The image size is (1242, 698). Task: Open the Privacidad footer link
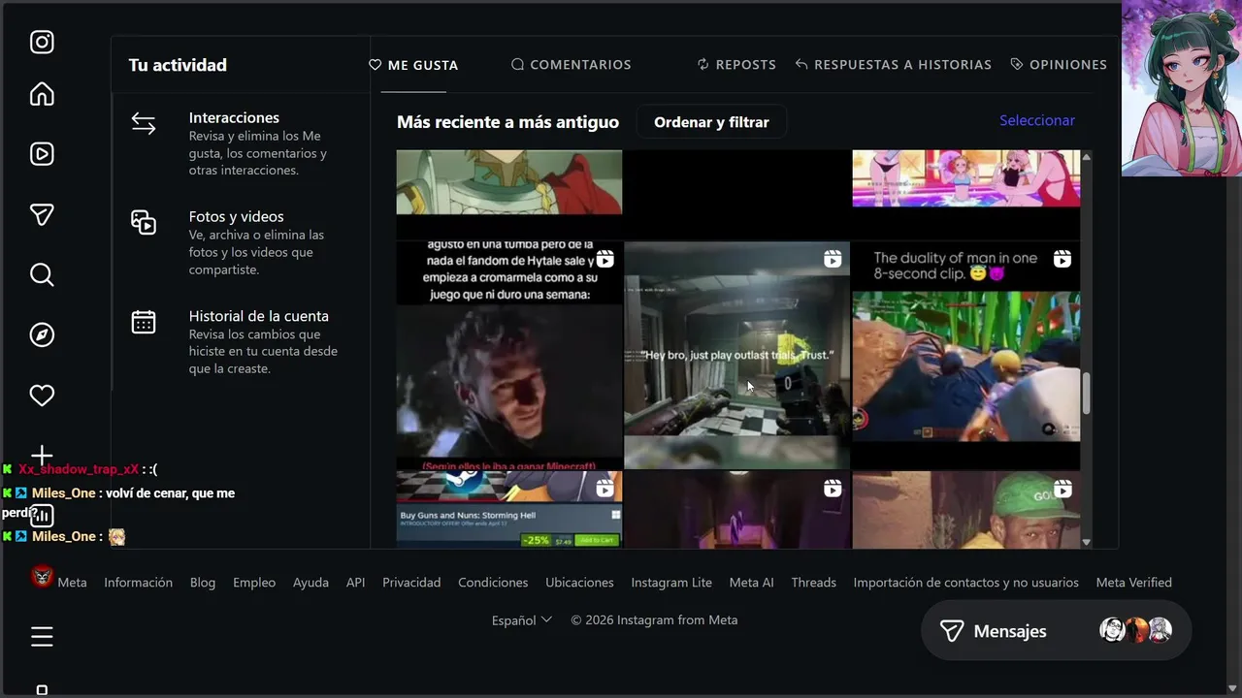click(411, 583)
